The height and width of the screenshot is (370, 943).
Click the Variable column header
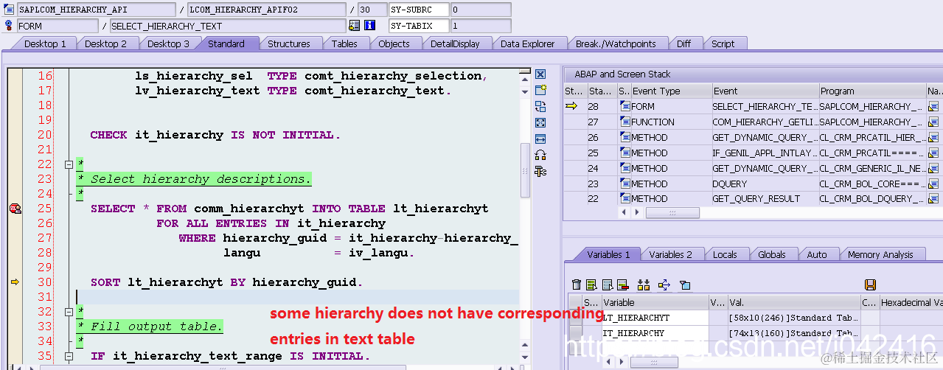click(655, 302)
